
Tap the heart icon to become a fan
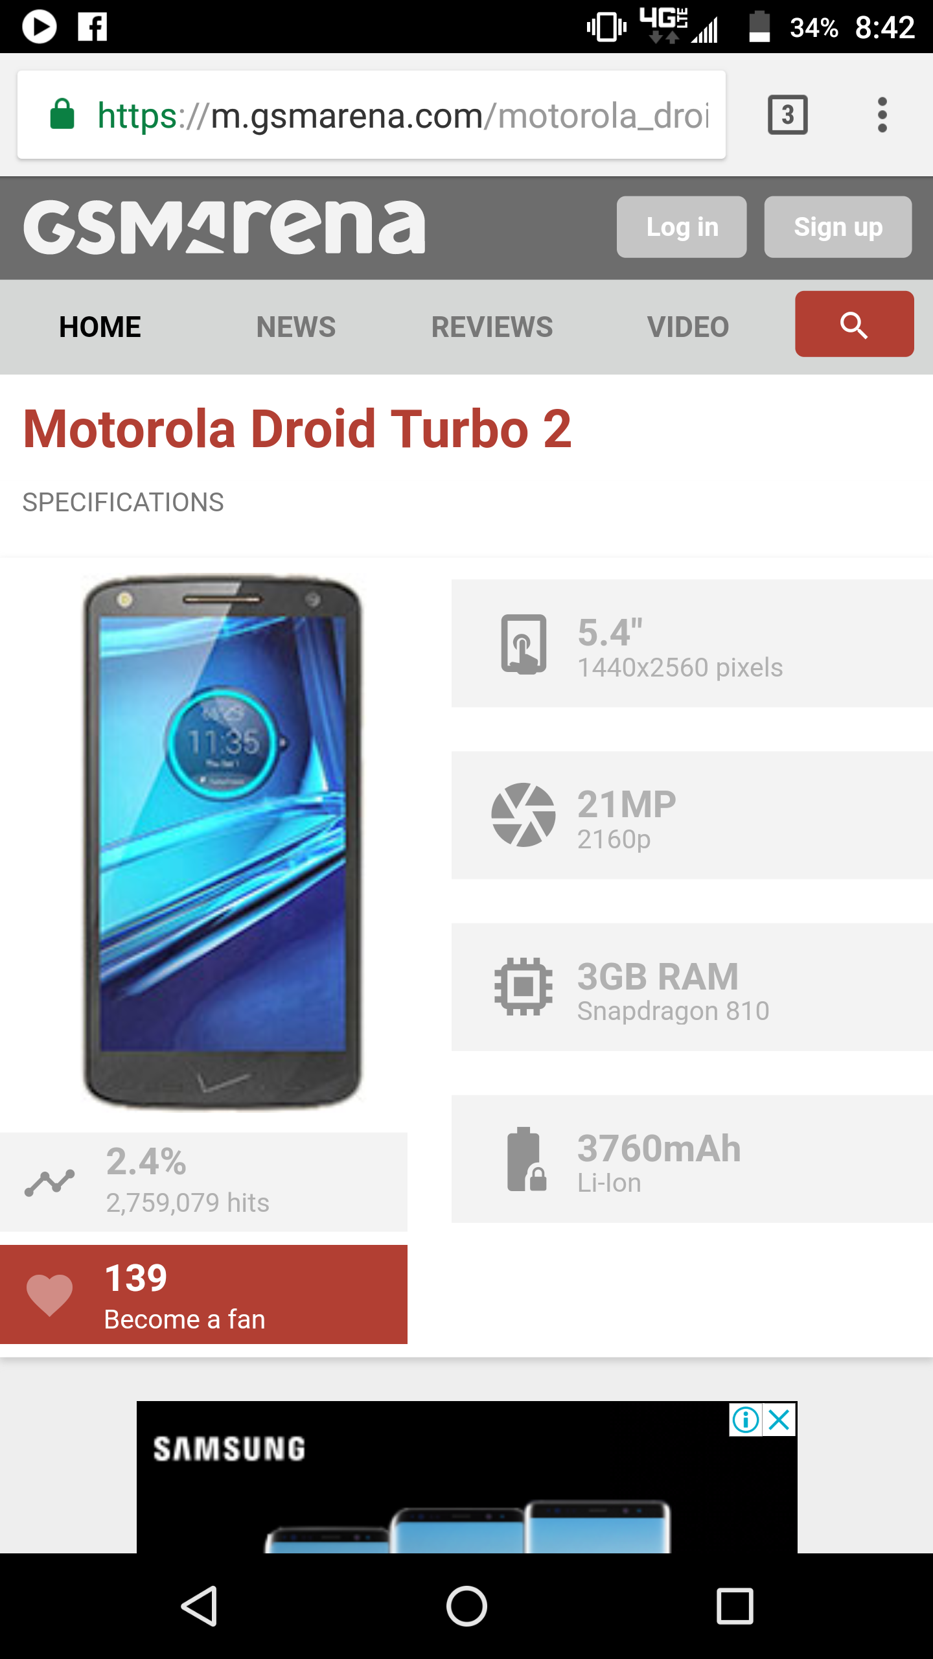point(49,1295)
